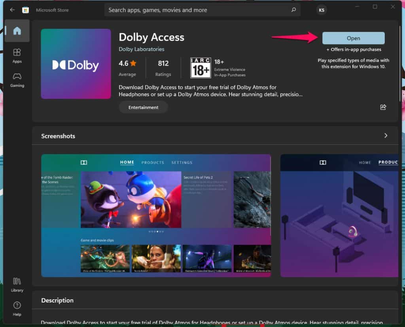Go back with the back arrow
405x327 pixels.
click(x=12, y=10)
